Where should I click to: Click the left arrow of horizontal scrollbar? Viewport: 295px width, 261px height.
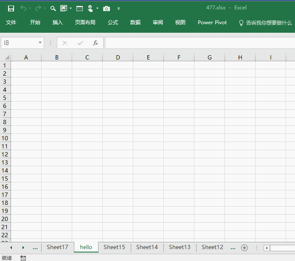coord(267,248)
